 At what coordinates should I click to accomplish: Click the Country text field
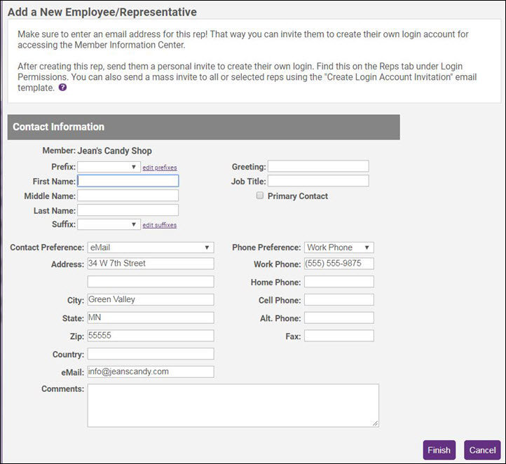150,354
